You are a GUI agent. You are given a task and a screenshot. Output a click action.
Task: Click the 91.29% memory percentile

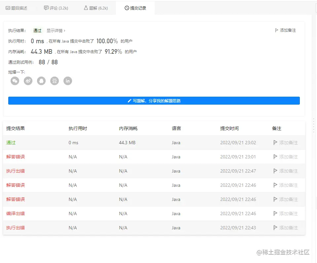[113, 52]
